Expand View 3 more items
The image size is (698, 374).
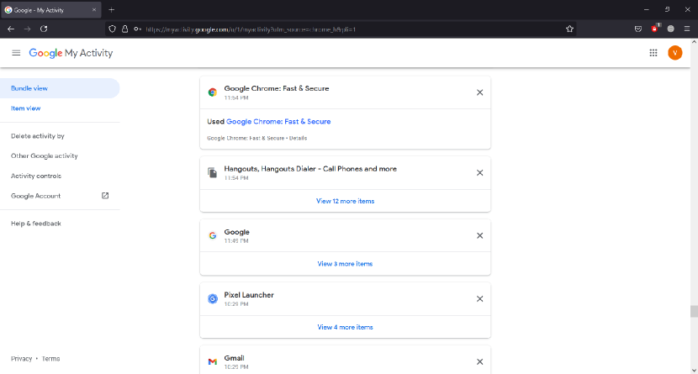(x=345, y=264)
